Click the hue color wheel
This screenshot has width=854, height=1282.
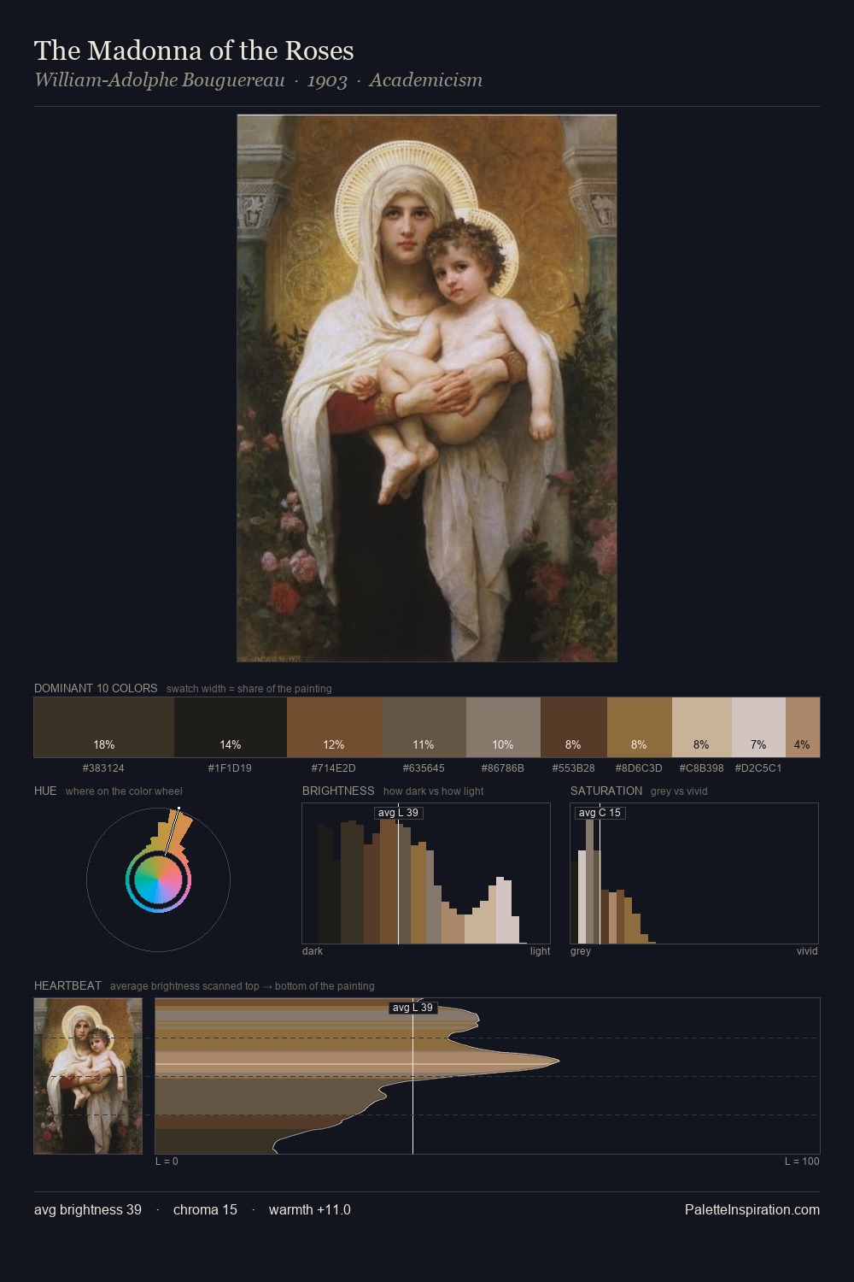pyautogui.click(x=158, y=880)
